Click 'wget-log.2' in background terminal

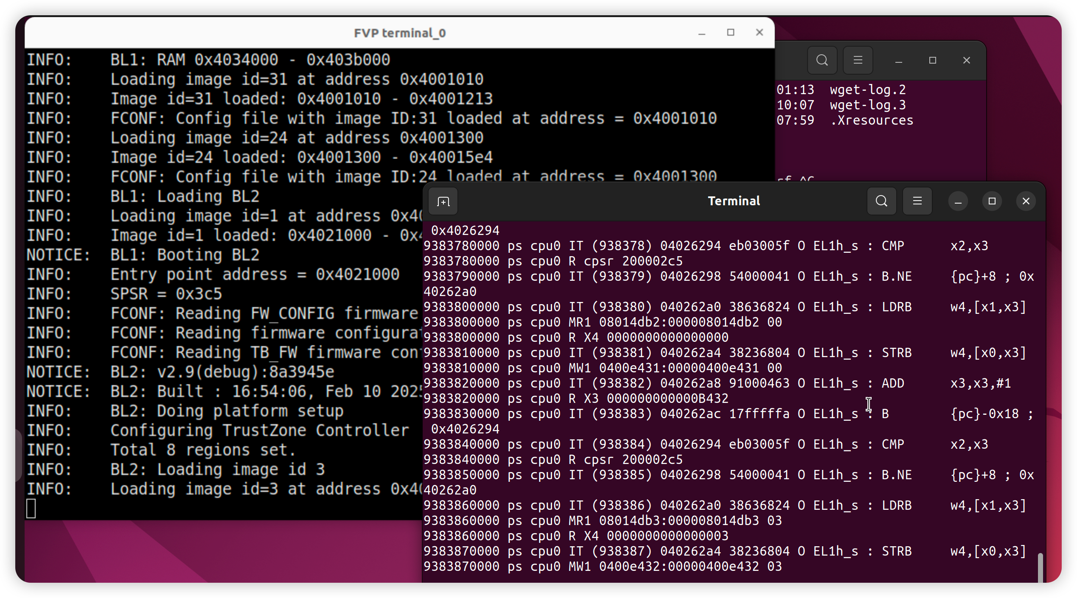tap(867, 89)
